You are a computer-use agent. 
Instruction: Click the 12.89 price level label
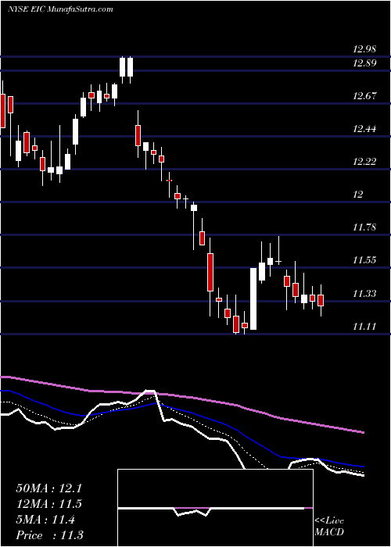pyautogui.click(x=364, y=63)
